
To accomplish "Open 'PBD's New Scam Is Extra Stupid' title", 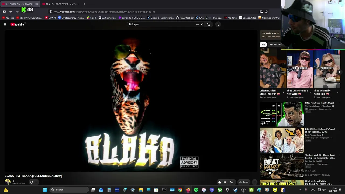I will pos(319,103).
